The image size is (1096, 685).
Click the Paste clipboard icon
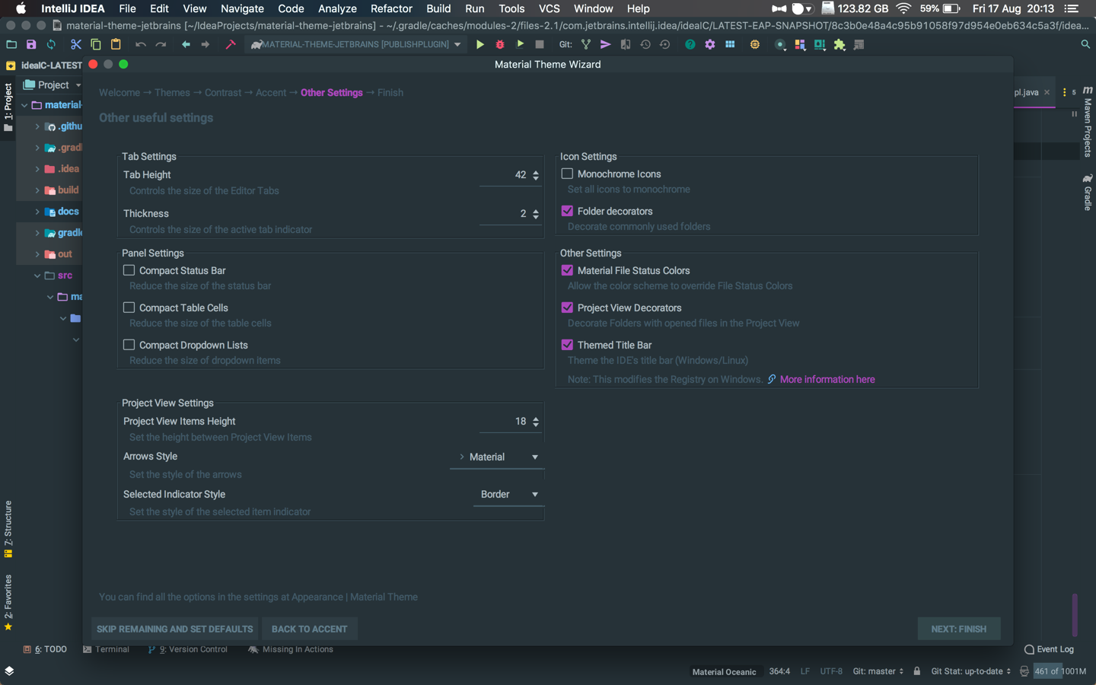(x=116, y=45)
